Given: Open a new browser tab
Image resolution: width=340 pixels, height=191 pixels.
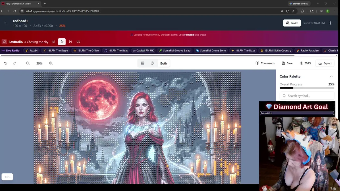Looking at the screenshot, I should click(x=45, y=3).
